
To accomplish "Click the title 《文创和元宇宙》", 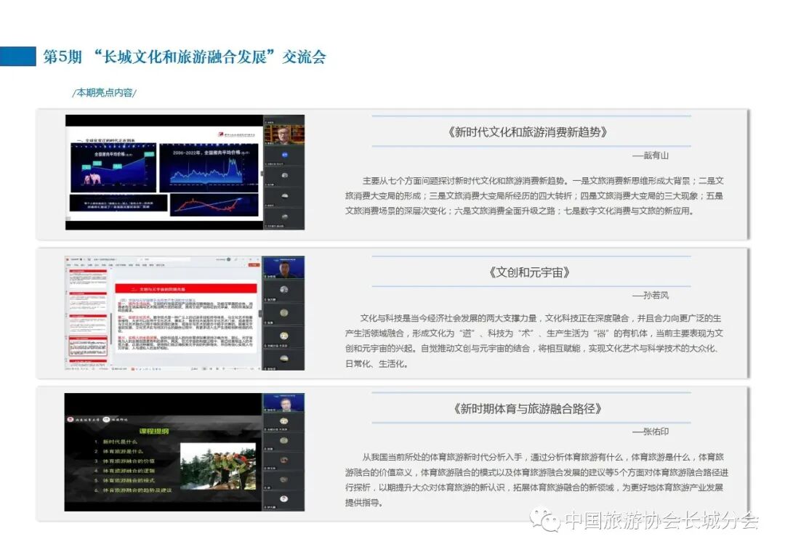I will click(x=530, y=272).
